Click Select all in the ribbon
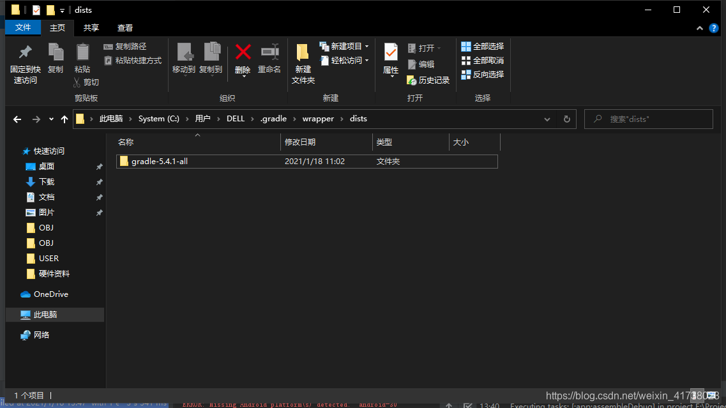The height and width of the screenshot is (408, 726). point(483,47)
